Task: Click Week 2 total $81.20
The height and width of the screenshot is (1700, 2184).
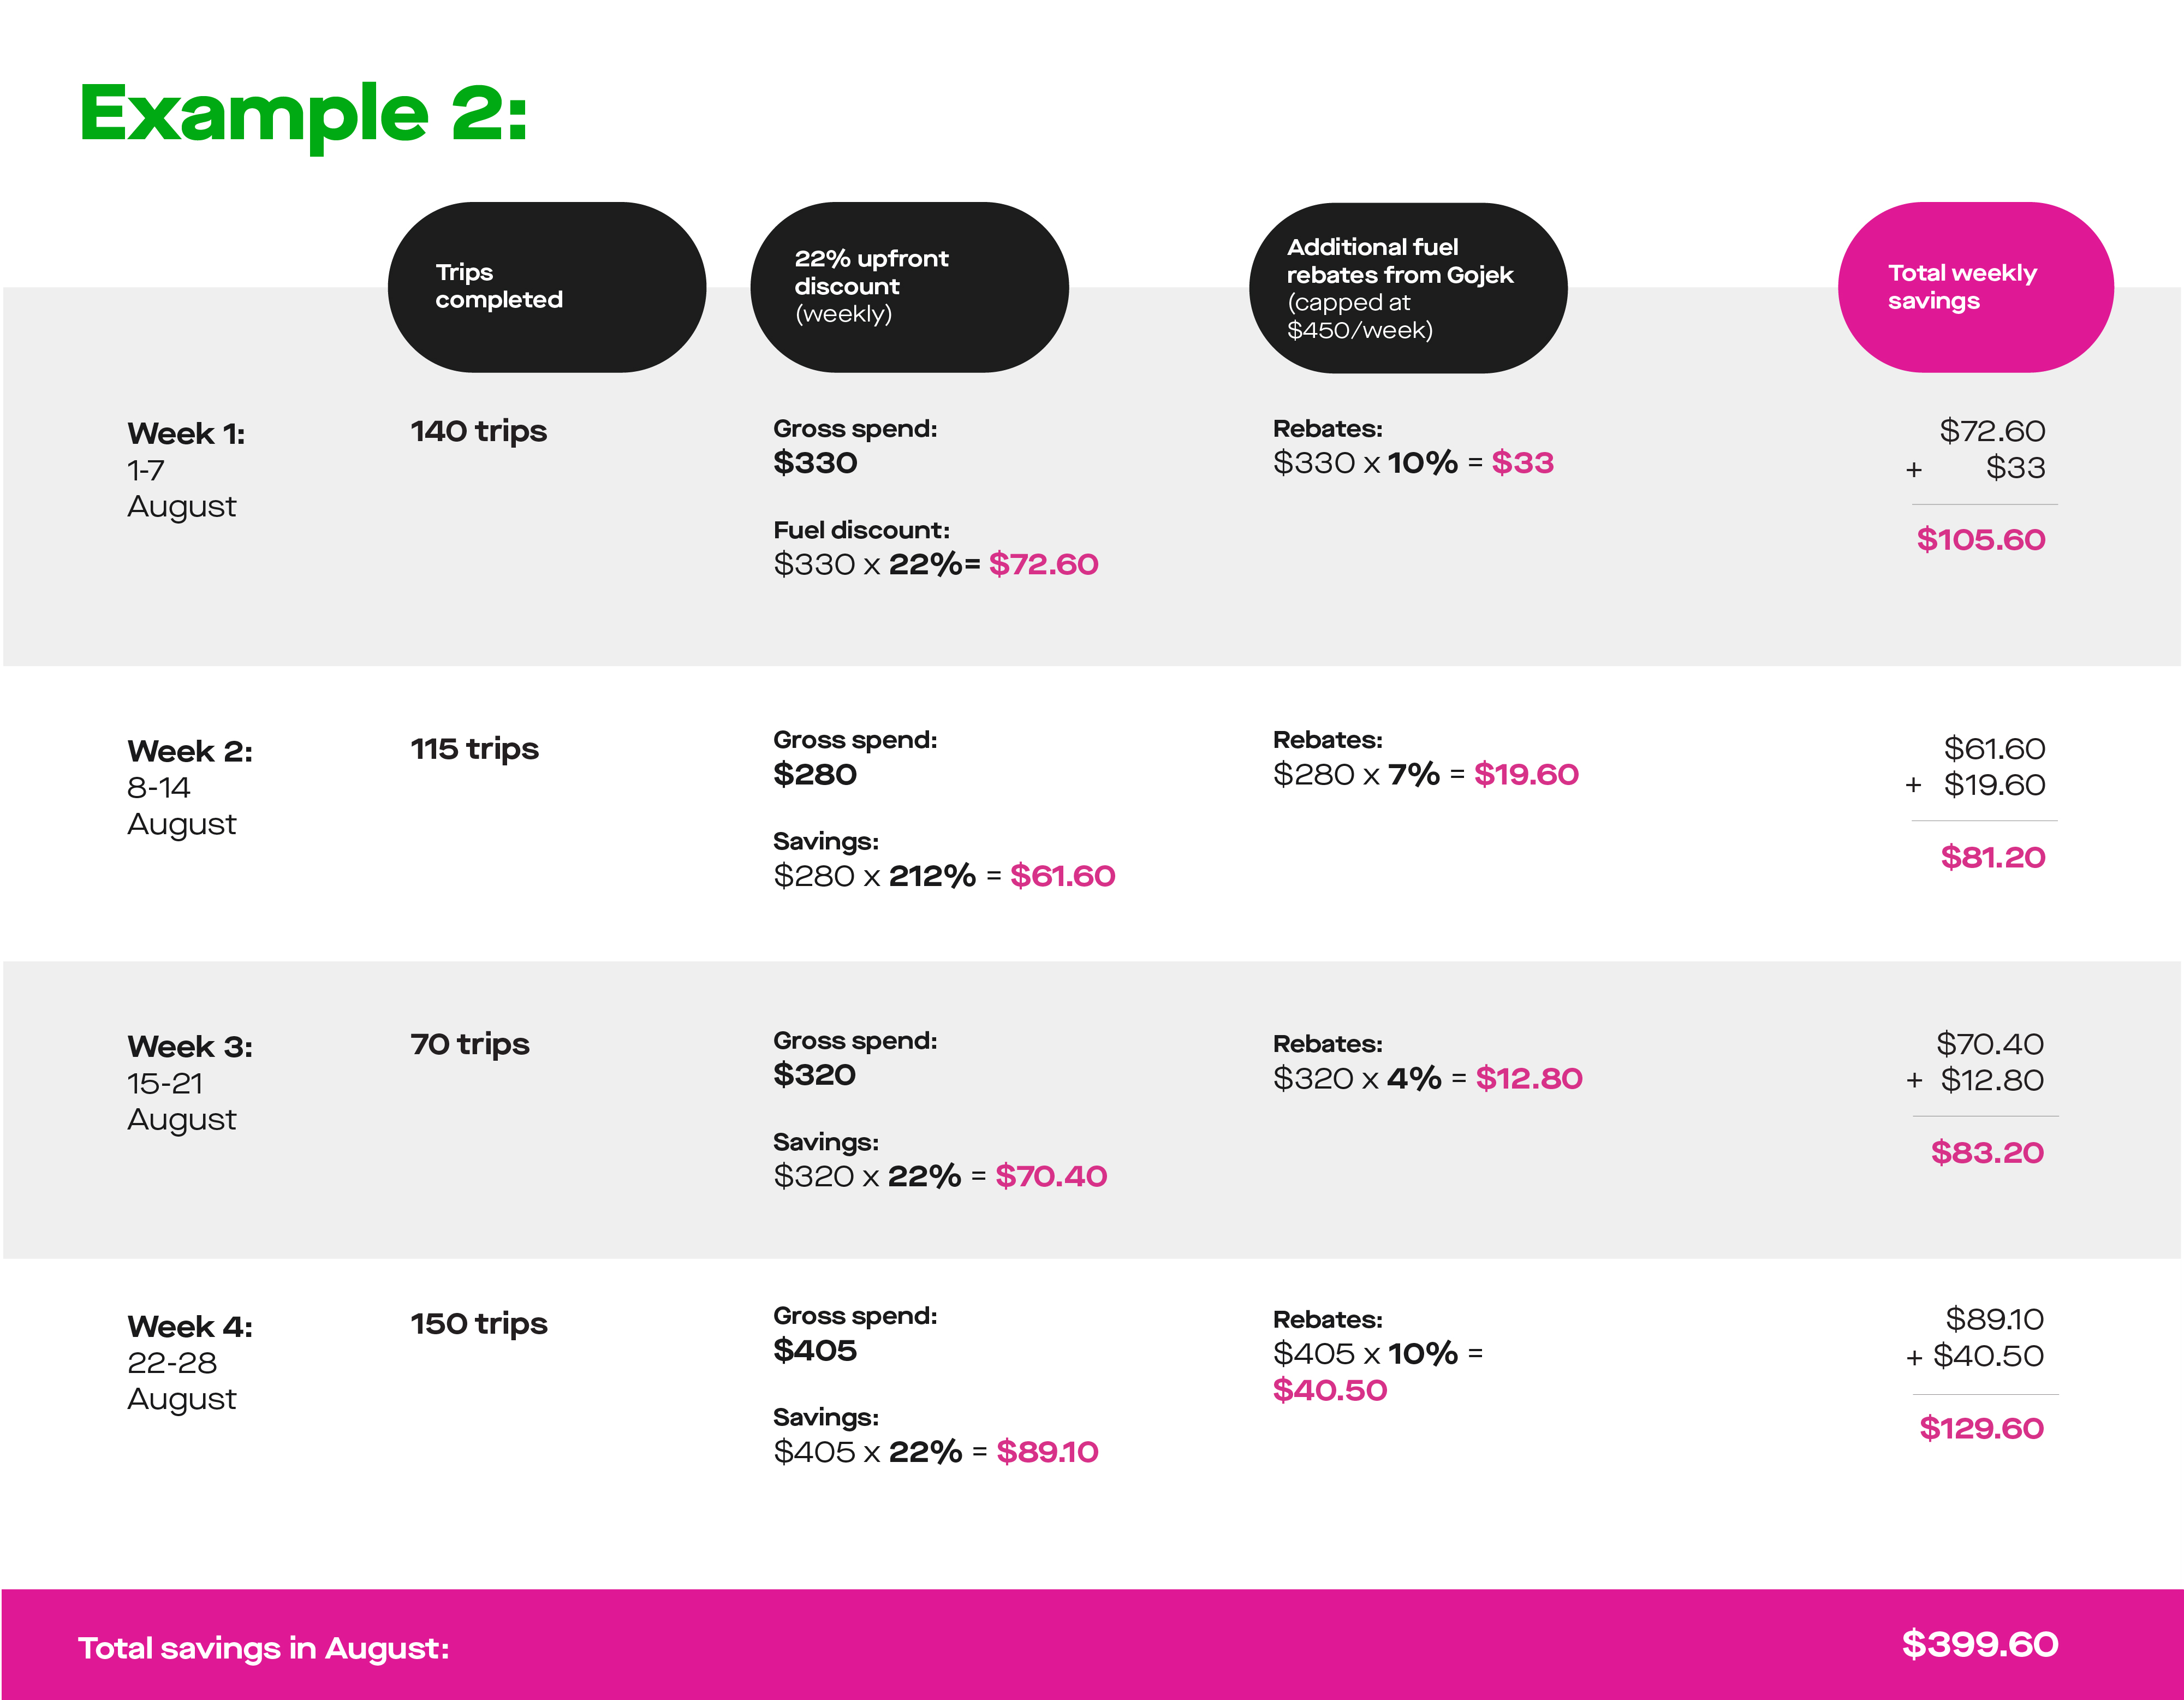Action: pyautogui.click(x=1992, y=857)
